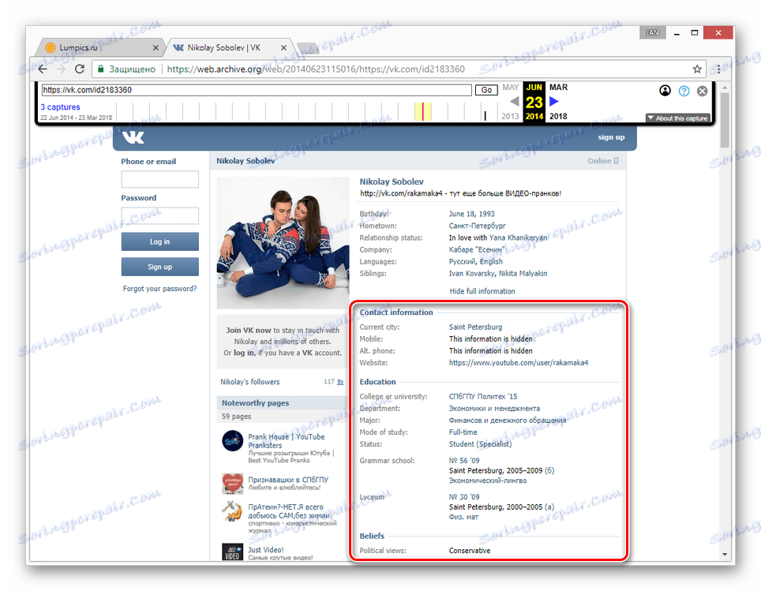Click highlighted capture marker in timeline
The image size is (761, 591).
(x=422, y=111)
